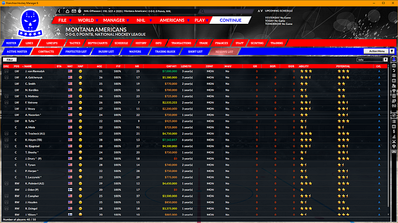Switch to the Tactics tab
The height and width of the screenshot is (223, 398).
75,43
